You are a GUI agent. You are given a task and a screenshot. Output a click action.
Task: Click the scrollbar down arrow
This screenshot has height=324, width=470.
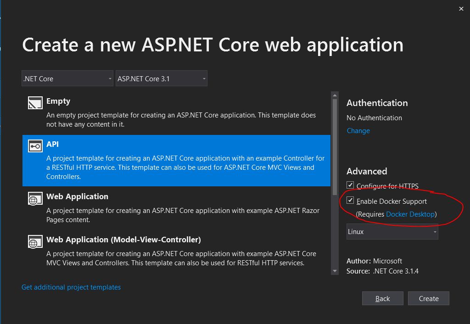coord(335,271)
